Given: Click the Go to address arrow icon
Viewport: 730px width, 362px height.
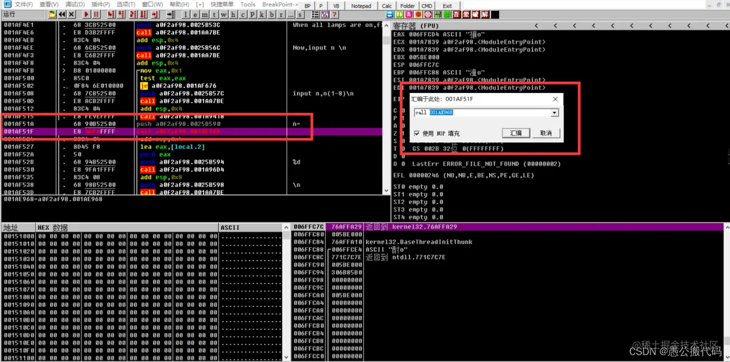Looking at the screenshot, I should point(170,14).
